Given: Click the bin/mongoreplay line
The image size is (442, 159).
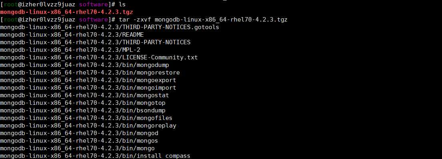Looking at the screenshot, I should [88, 126].
